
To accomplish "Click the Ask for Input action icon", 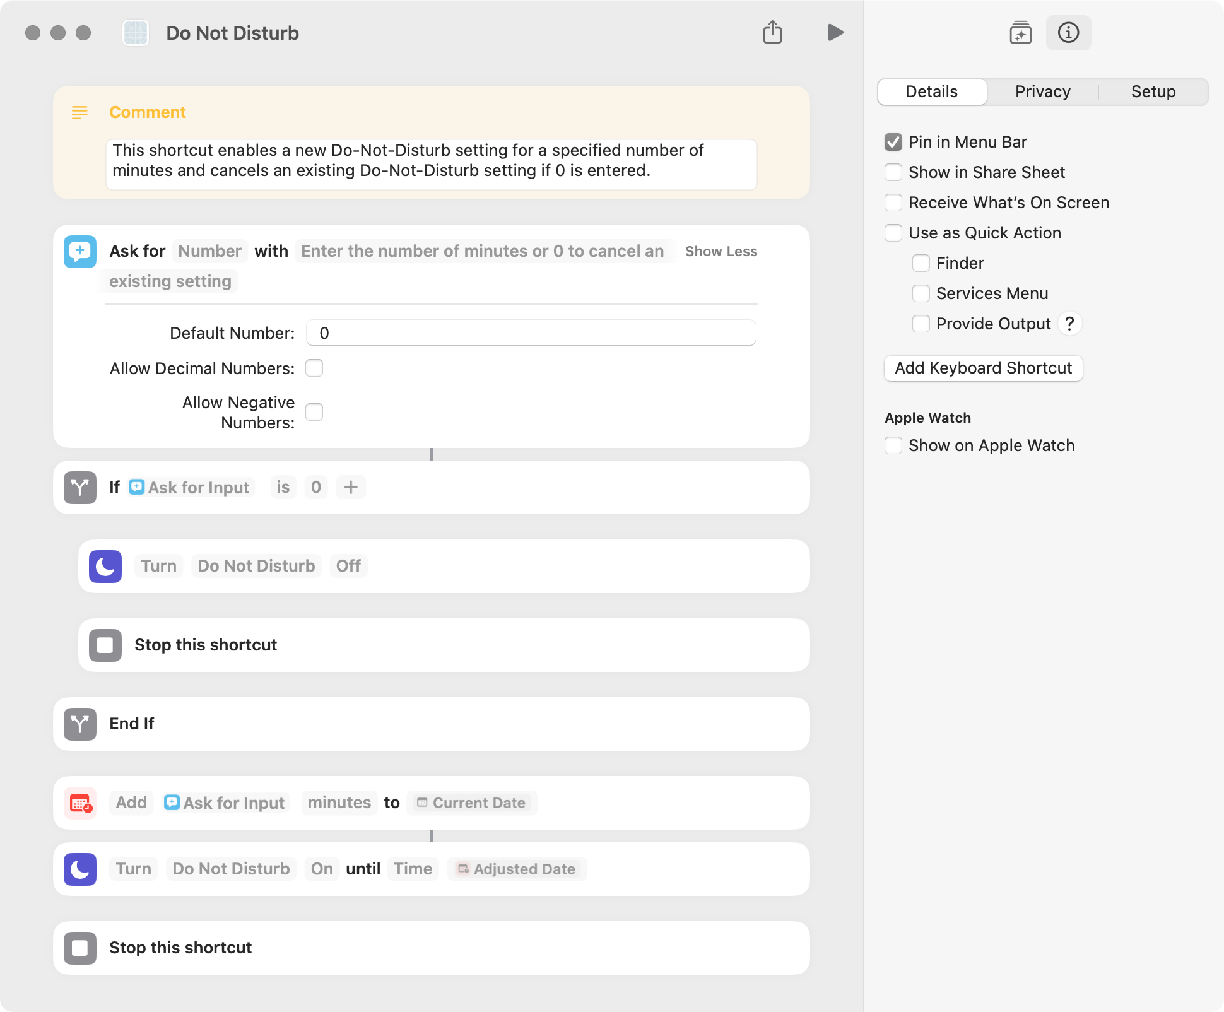I will click(80, 251).
